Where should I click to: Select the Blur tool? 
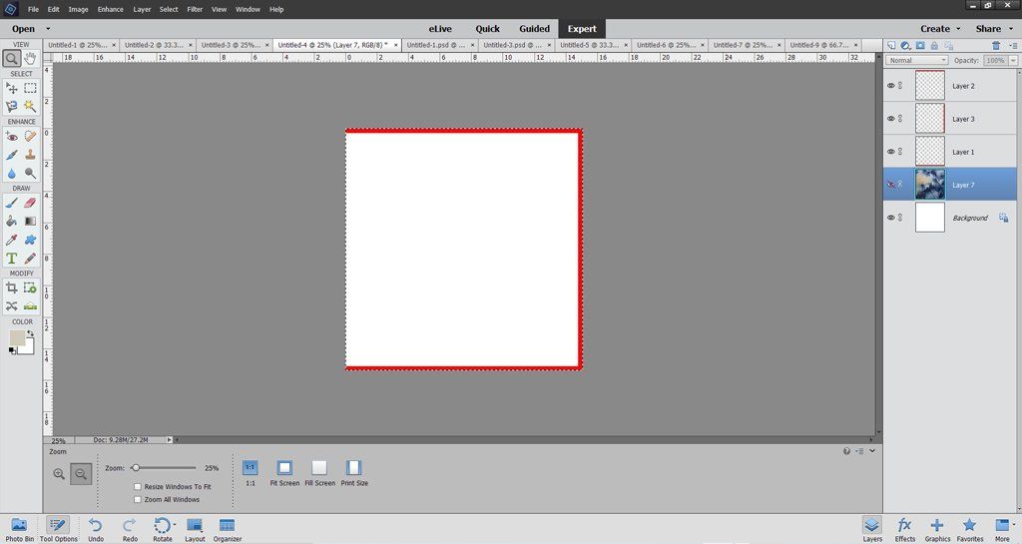pyautogui.click(x=12, y=173)
